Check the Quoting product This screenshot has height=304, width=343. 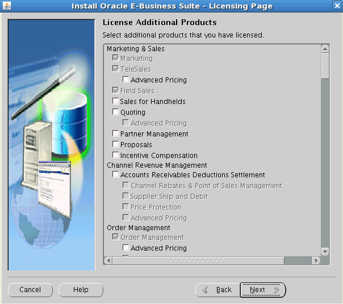[115, 112]
